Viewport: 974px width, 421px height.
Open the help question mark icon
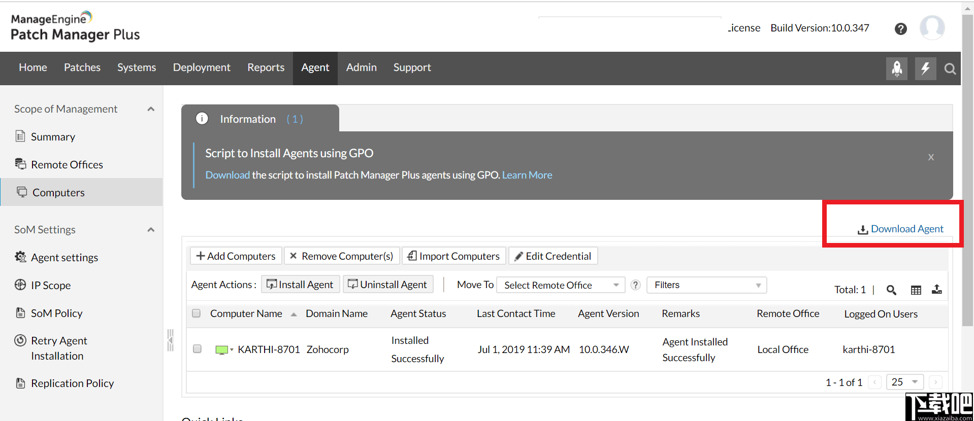click(x=901, y=29)
